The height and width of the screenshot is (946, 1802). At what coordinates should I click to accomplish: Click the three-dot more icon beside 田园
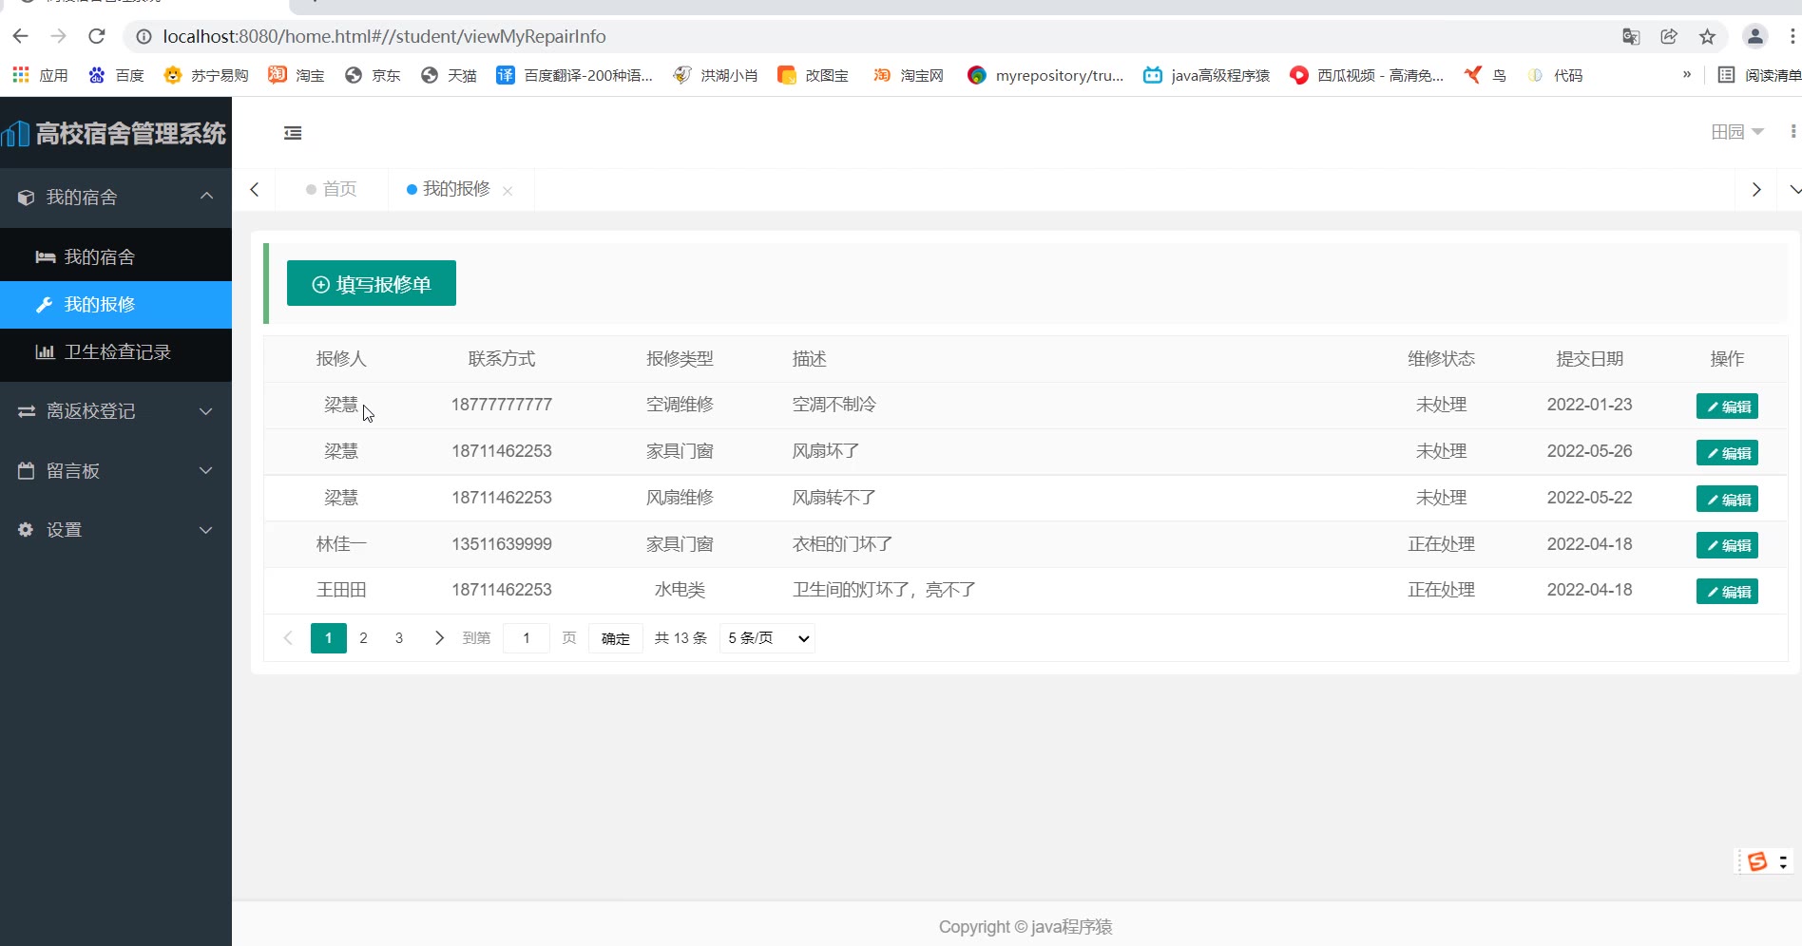1792,132
